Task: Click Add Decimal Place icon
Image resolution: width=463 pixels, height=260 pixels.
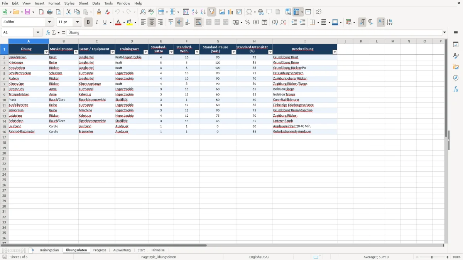Action: tap(275, 22)
